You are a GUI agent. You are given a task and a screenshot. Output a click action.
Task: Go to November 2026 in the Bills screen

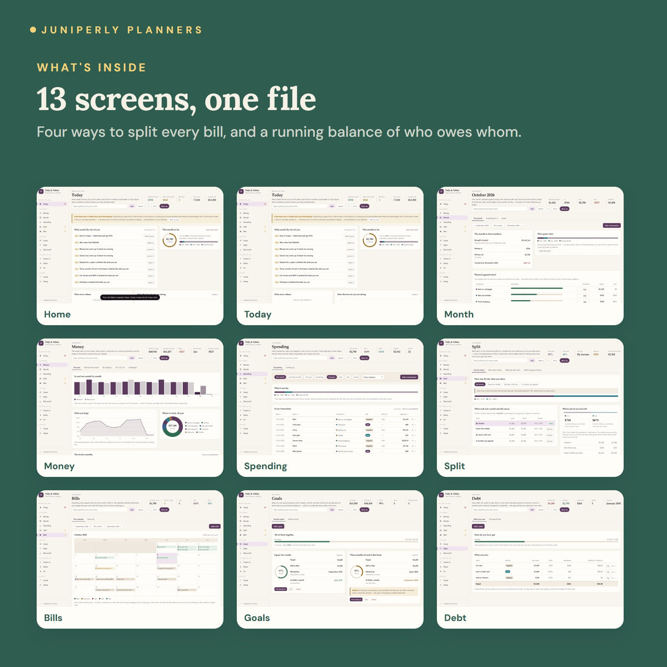(x=114, y=526)
